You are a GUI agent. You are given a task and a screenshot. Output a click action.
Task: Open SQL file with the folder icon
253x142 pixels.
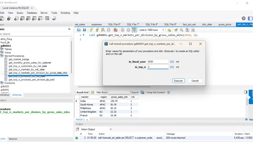pos(79,30)
